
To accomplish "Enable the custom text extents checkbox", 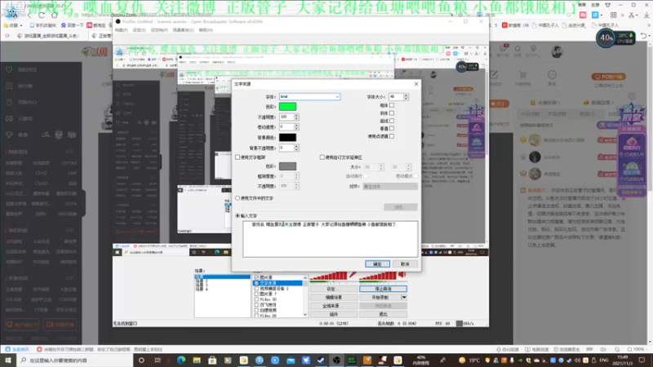I will coord(322,157).
